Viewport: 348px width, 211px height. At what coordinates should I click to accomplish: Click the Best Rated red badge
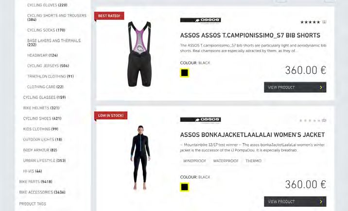(109, 16)
